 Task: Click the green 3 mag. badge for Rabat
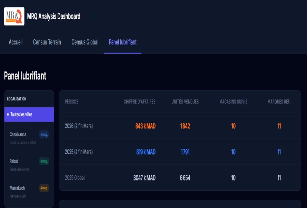tap(44, 161)
